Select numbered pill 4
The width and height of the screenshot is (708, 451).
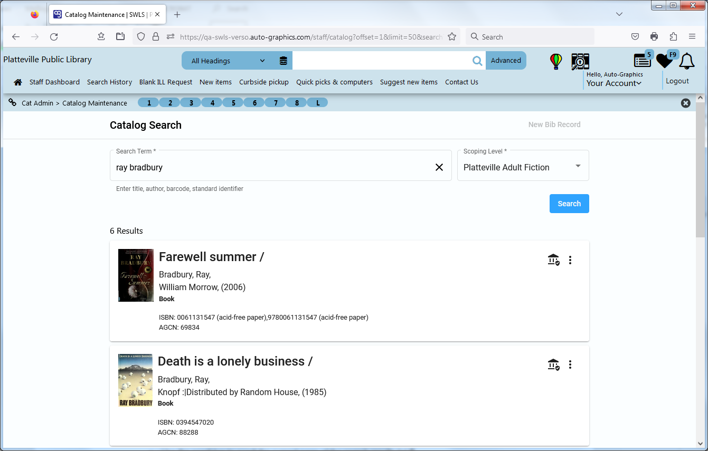click(x=212, y=103)
